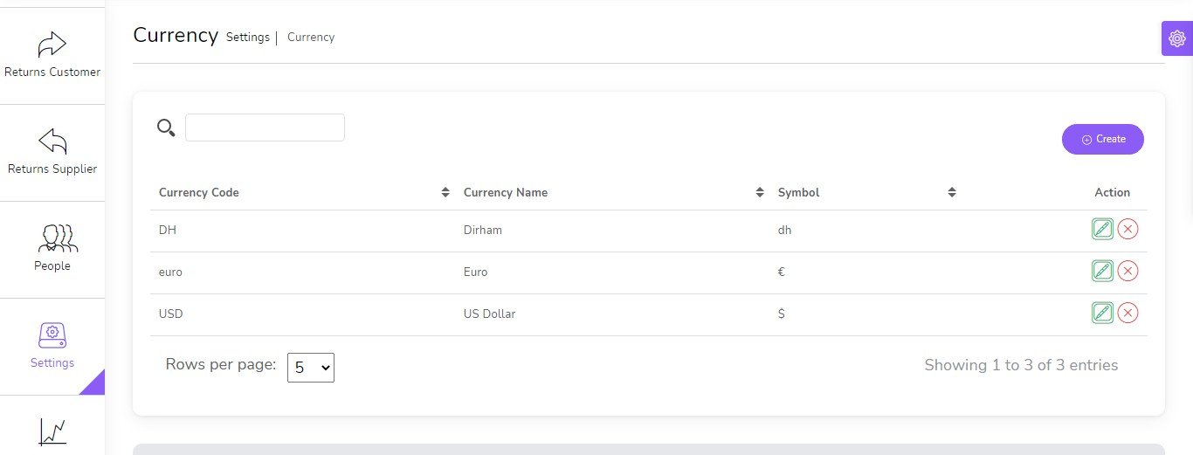Edit the US Dollar currency
Screen dimensions: 1193x455
(x=1102, y=313)
